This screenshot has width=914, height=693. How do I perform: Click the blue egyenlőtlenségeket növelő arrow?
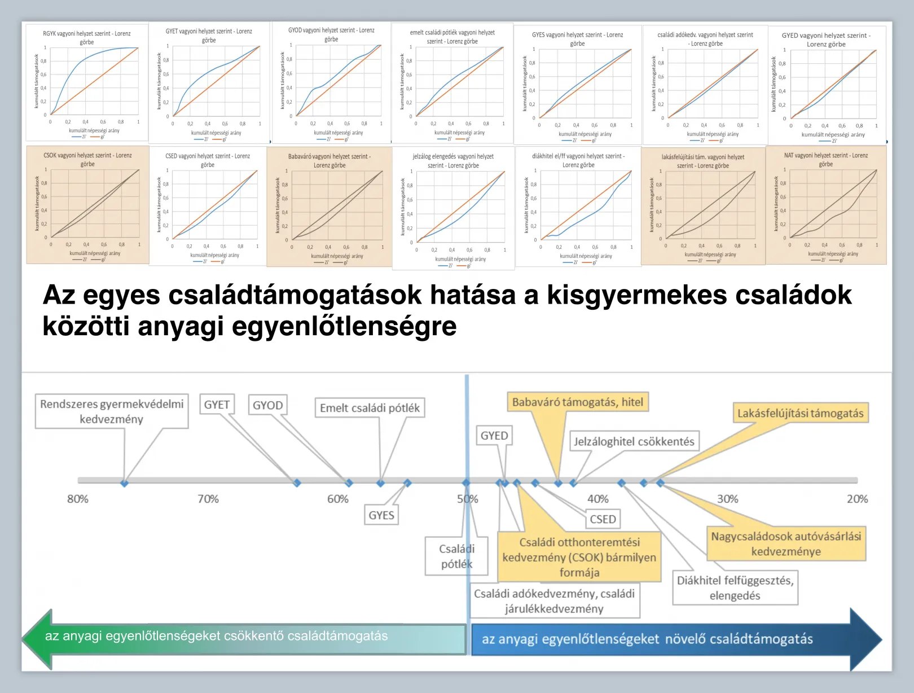point(676,639)
